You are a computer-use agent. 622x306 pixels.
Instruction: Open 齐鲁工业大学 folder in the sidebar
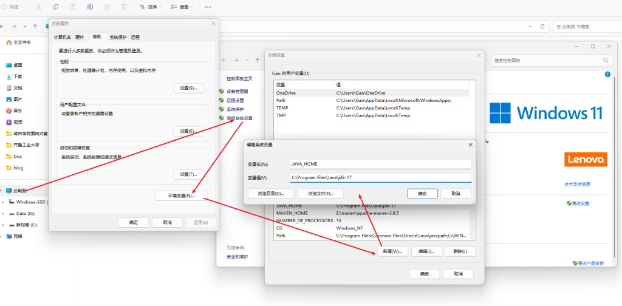pos(22,145)
